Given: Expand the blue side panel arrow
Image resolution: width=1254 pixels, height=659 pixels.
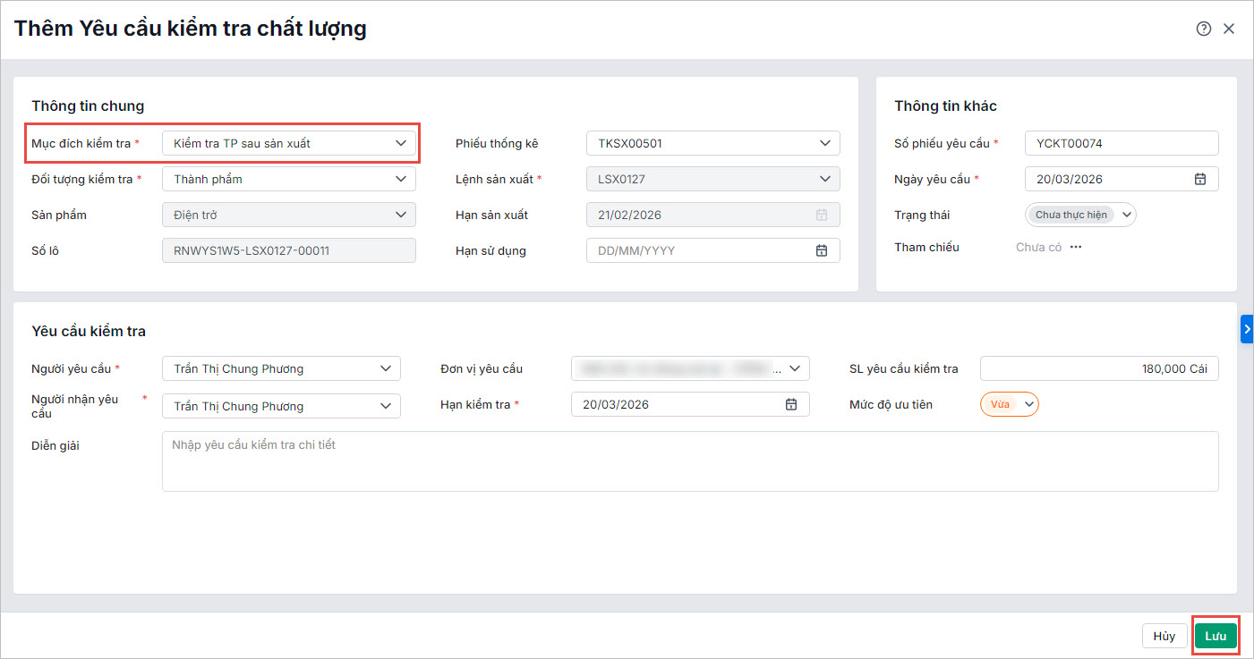Looking at the screenshot, I should 1247,329.
